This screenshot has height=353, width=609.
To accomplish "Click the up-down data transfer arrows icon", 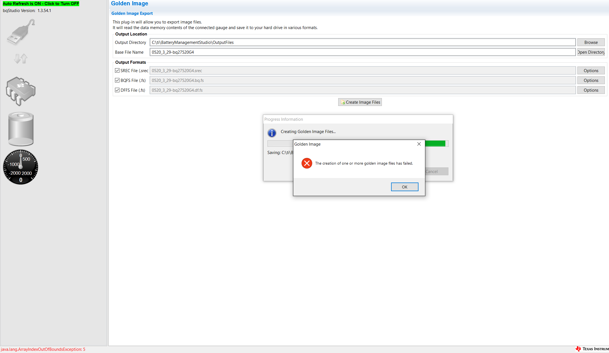I will [x=21, y=58].
